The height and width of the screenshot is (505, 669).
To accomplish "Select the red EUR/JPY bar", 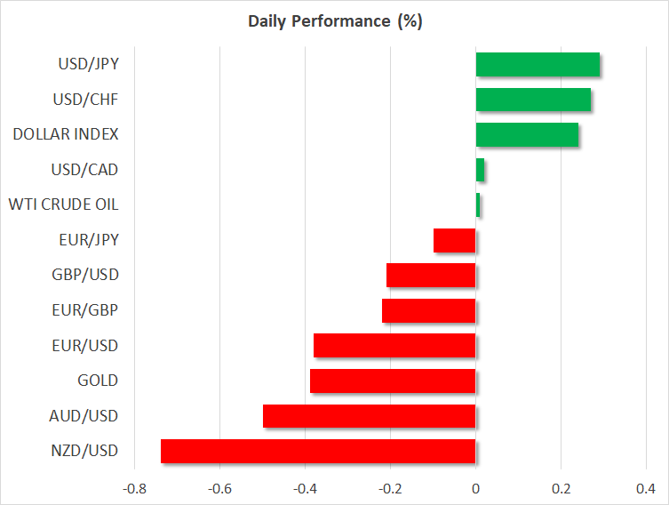I will pyautogui.click(x=455, y=240).
